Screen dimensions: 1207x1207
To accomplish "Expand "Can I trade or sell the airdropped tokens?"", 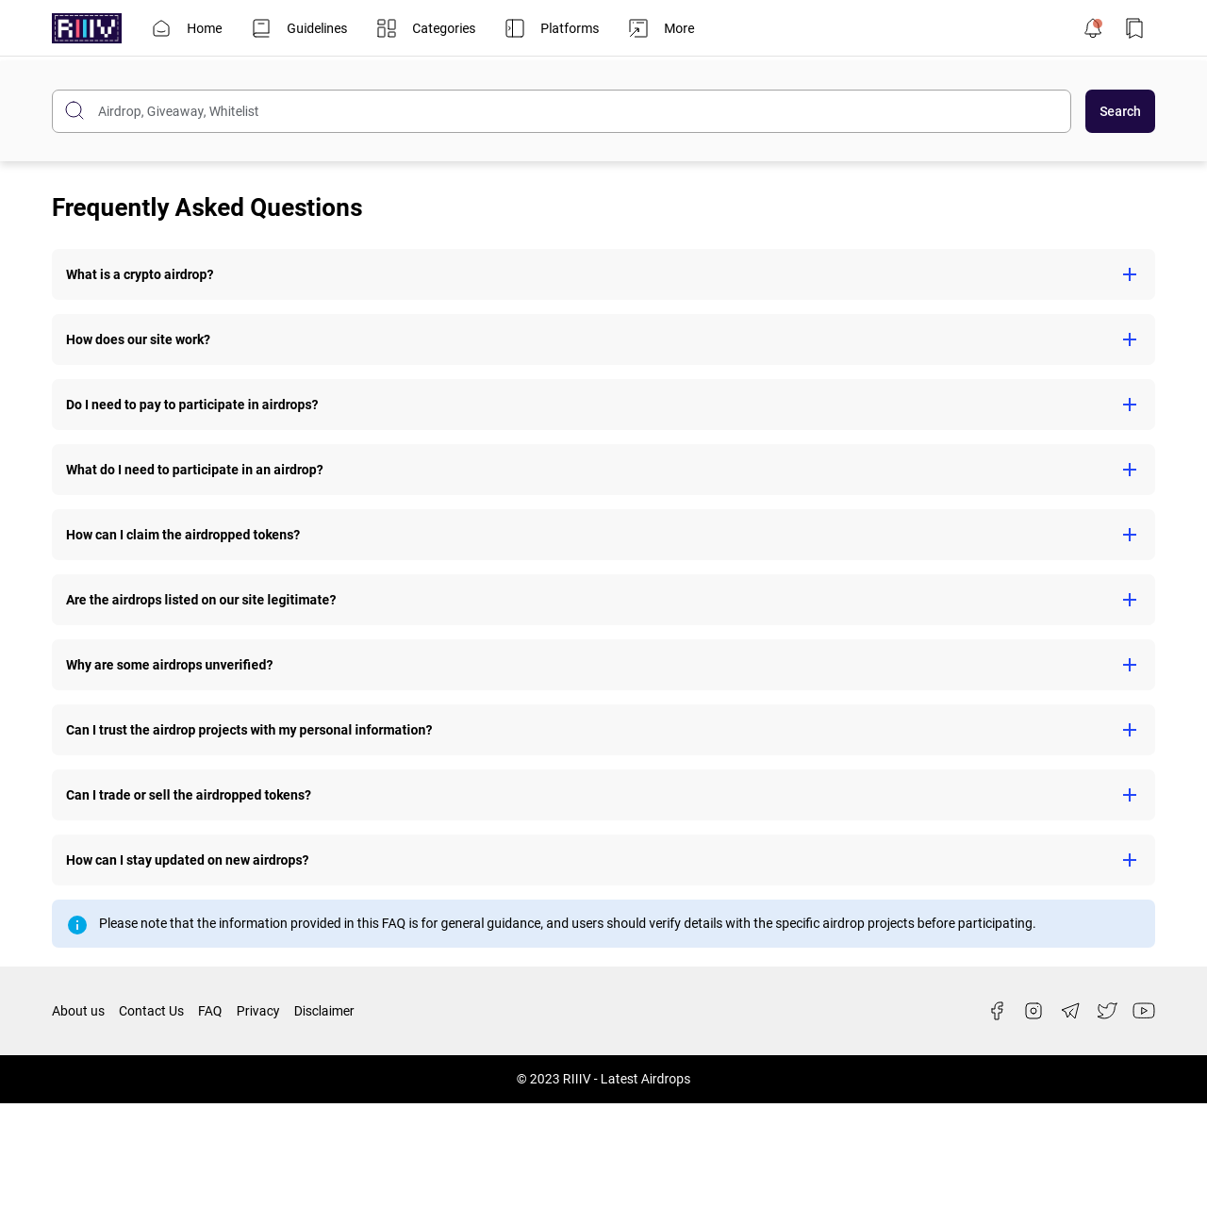I will point(603,795).
